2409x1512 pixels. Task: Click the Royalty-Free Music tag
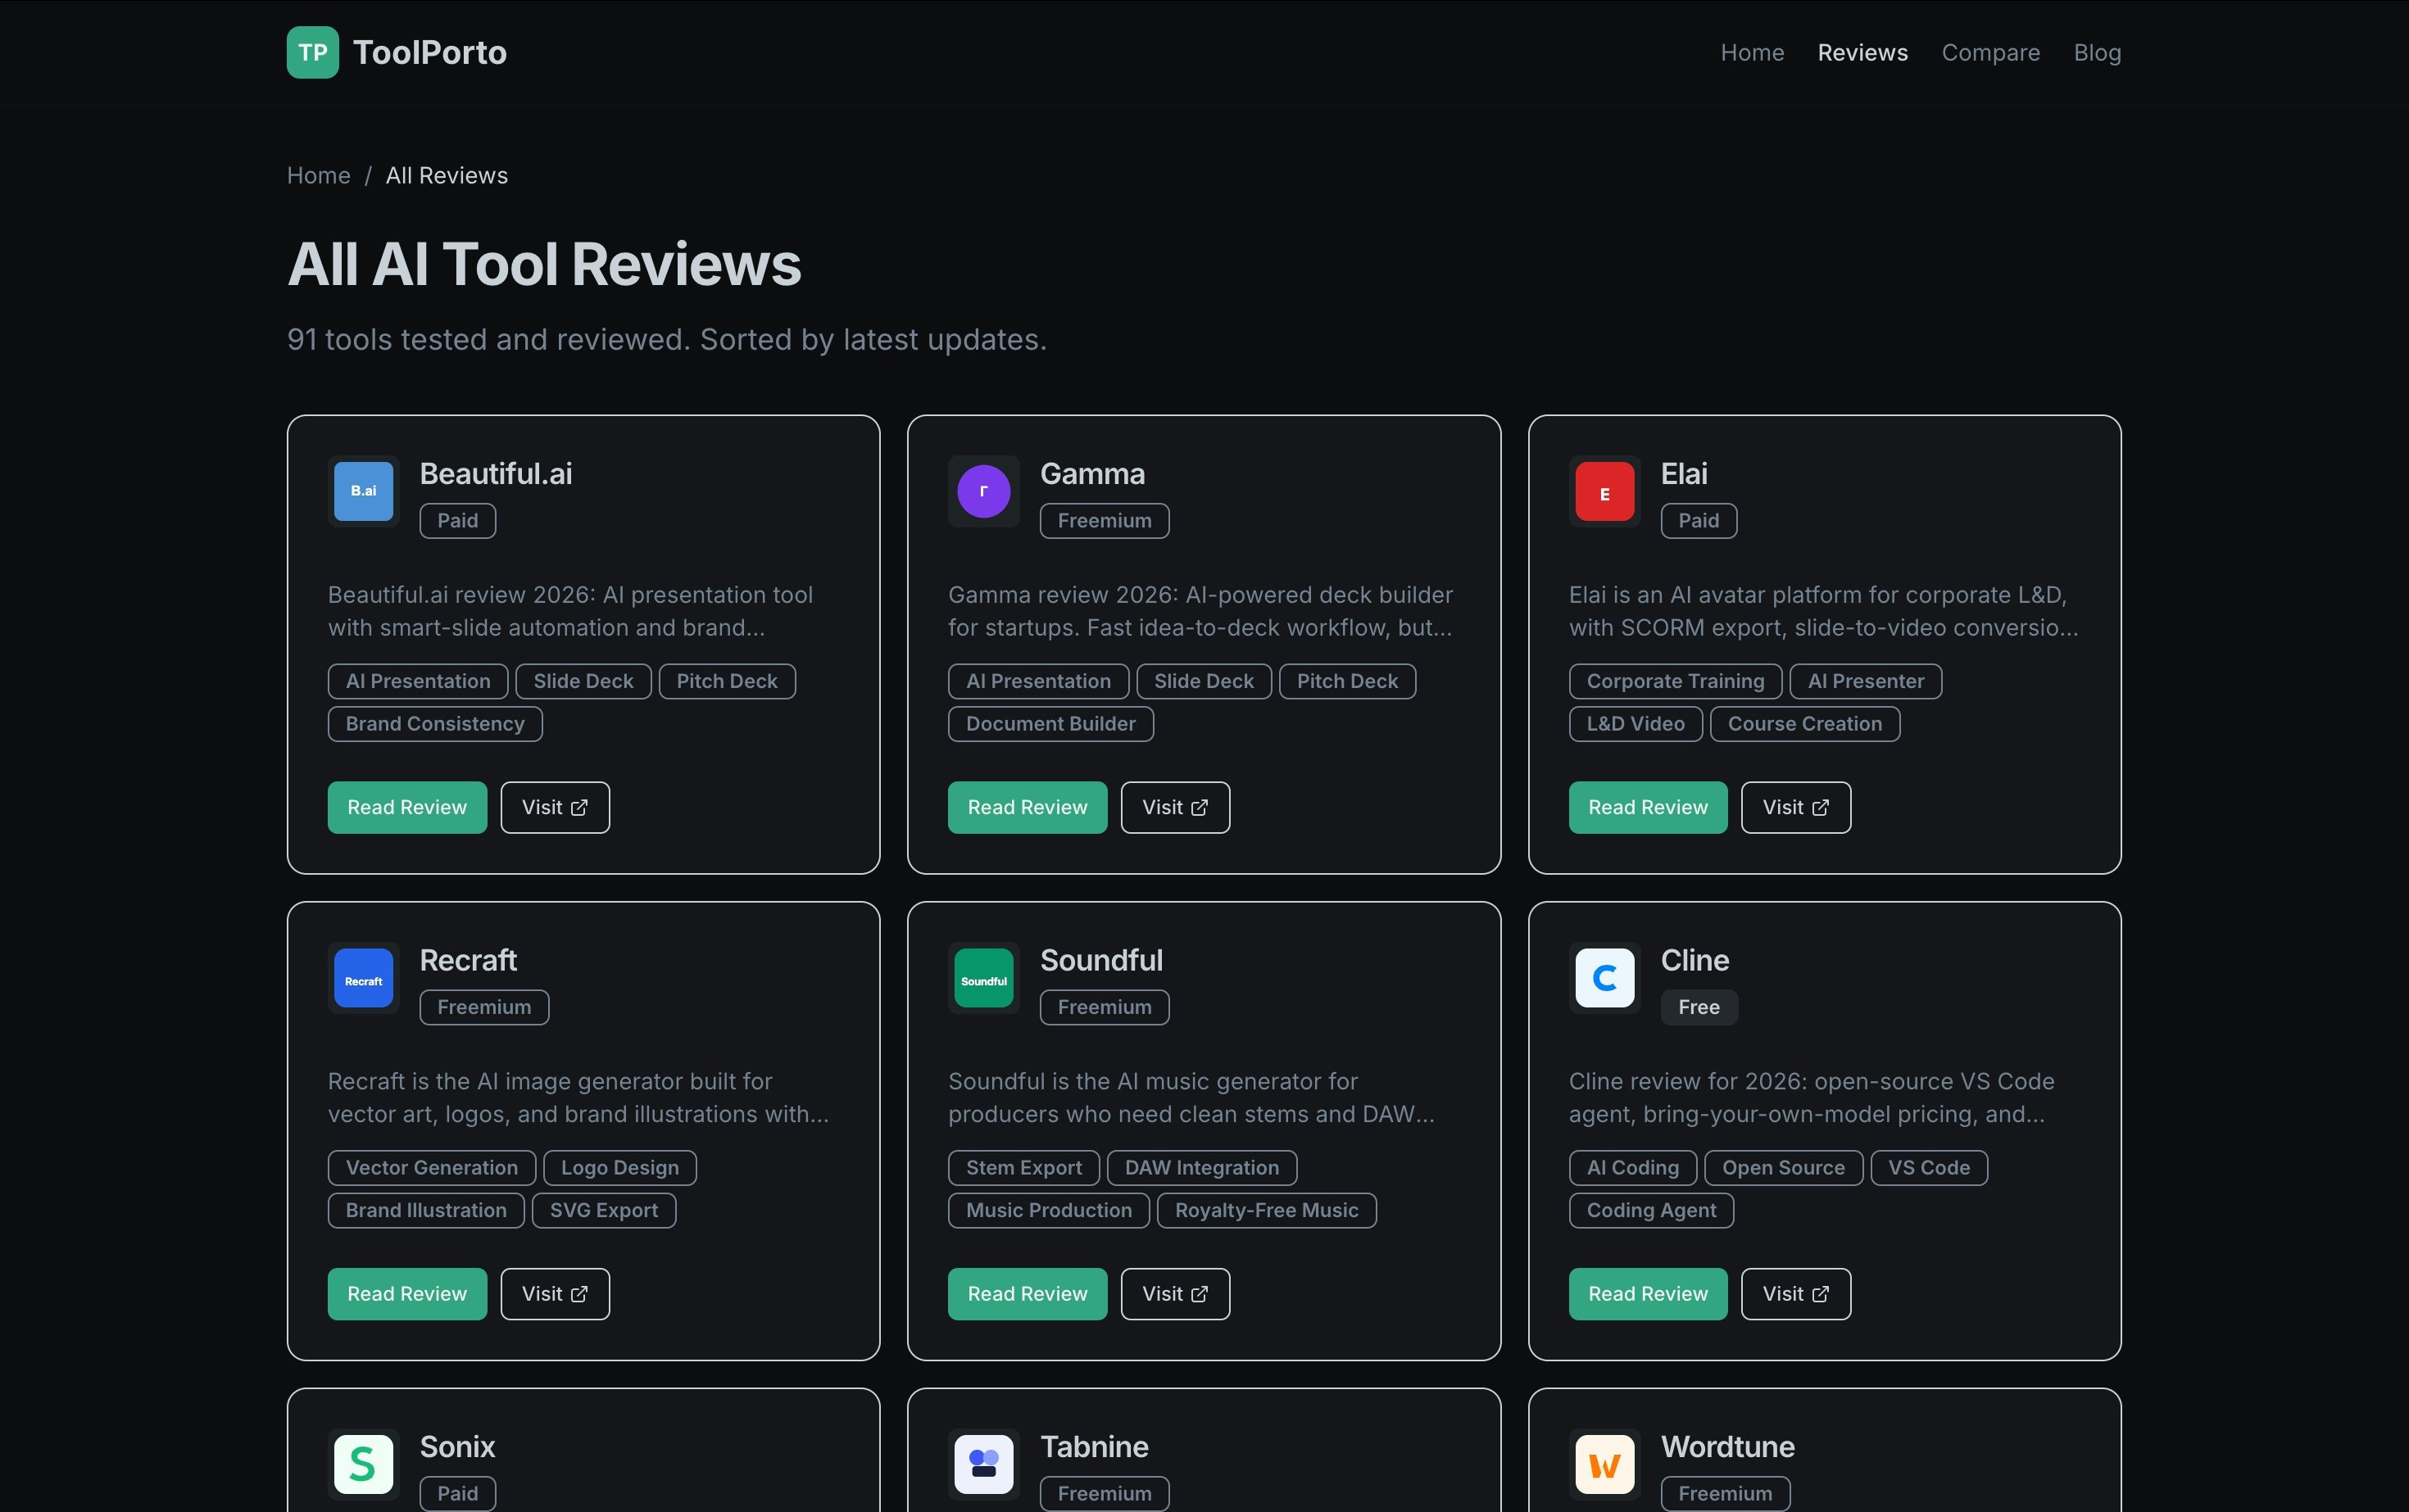[x=1267, y=1210]
